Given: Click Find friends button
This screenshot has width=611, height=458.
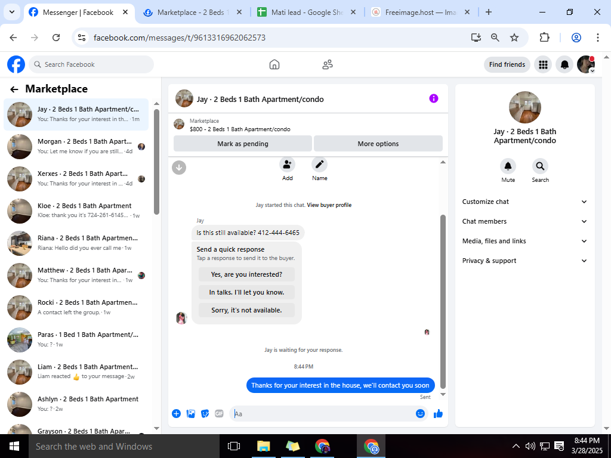Looking at the screenshot, I should [x=507, y=64].
